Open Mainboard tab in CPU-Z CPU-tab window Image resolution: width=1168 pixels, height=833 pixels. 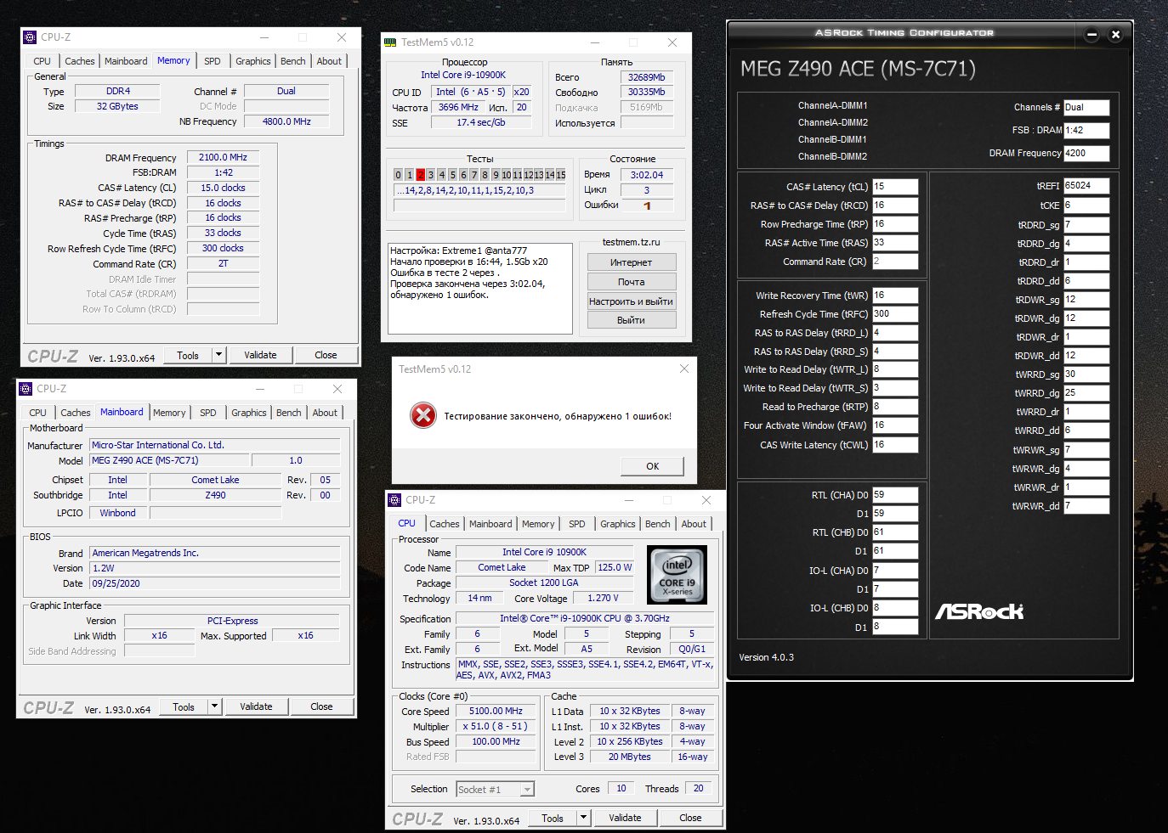pyautogui.click(x=490, y=524)
